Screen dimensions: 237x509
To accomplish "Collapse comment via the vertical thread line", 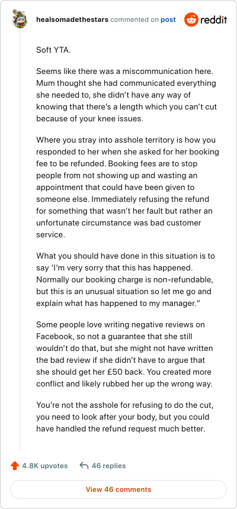I will pos(20,240).
